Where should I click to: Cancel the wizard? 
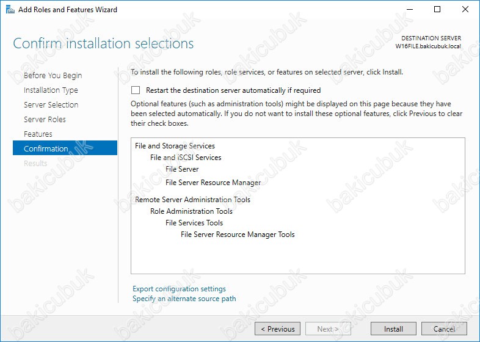(444, 329)
